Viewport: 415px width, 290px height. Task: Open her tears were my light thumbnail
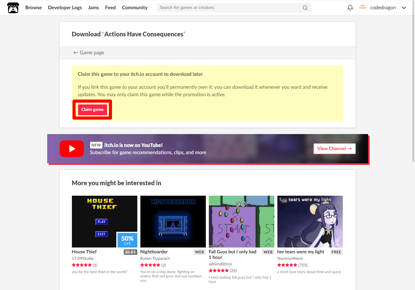point(310,222)
